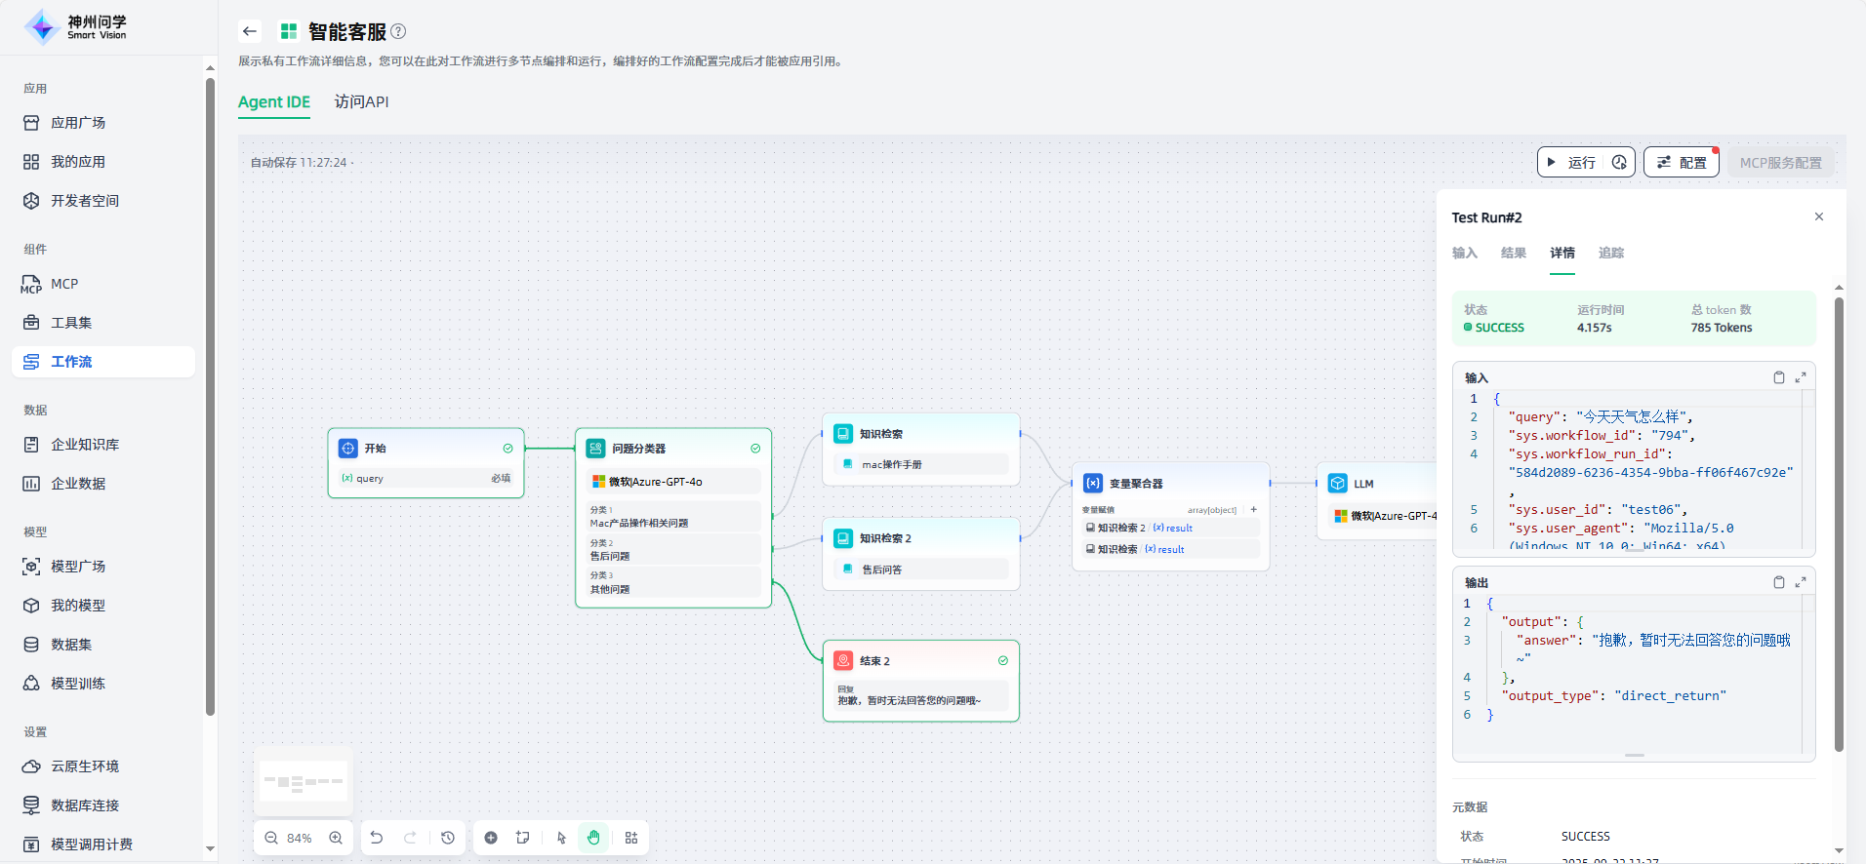The image size is (1866, 864).
Task: Undo the last canvas change
Action: point(377,838)
